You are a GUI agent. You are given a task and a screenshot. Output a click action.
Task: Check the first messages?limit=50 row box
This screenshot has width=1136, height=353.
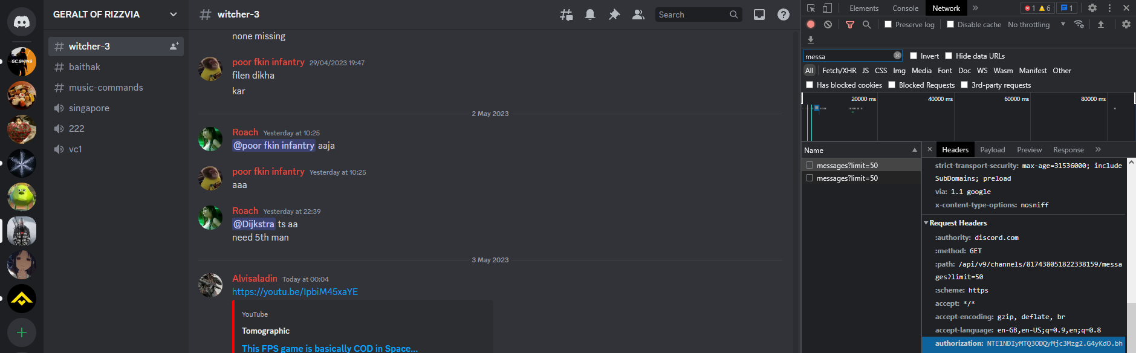coord(810,165)
